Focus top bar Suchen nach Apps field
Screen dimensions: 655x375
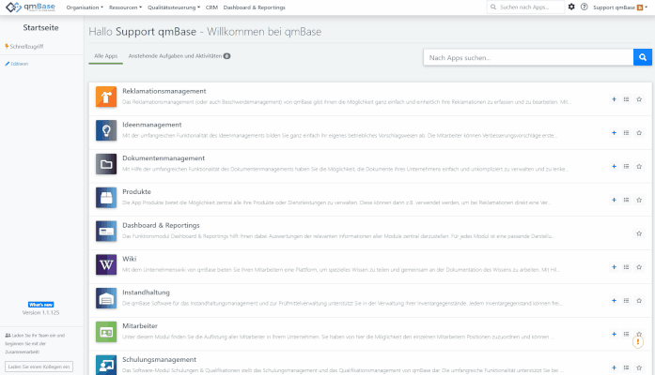525,7
